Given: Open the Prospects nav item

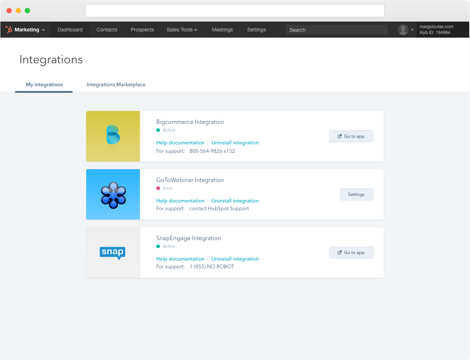Looking at the screenshot, I should pyautogui.click(x=142, y=30).
